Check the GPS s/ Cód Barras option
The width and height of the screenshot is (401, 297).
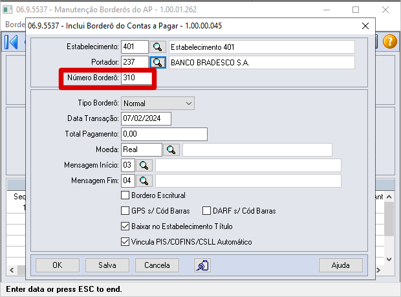pos(125,211)
